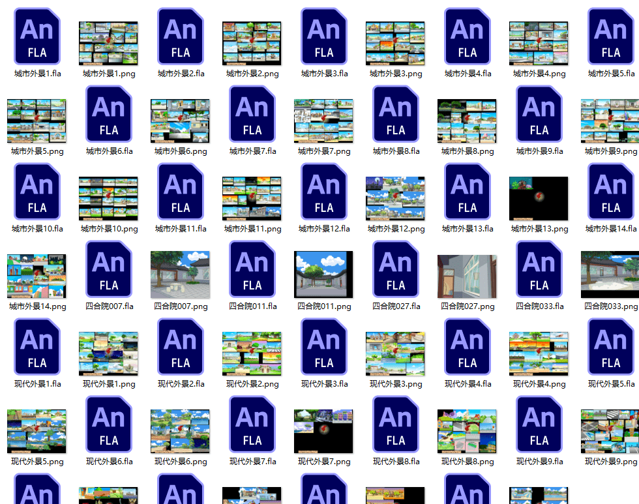Select the 现代外景3.png image
This screenshot has width=639, height=504.
395,353
